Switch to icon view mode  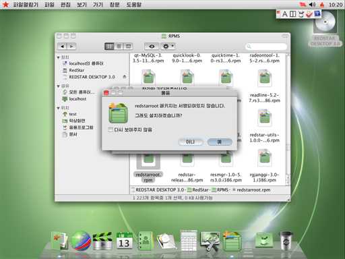coord(109,47)
